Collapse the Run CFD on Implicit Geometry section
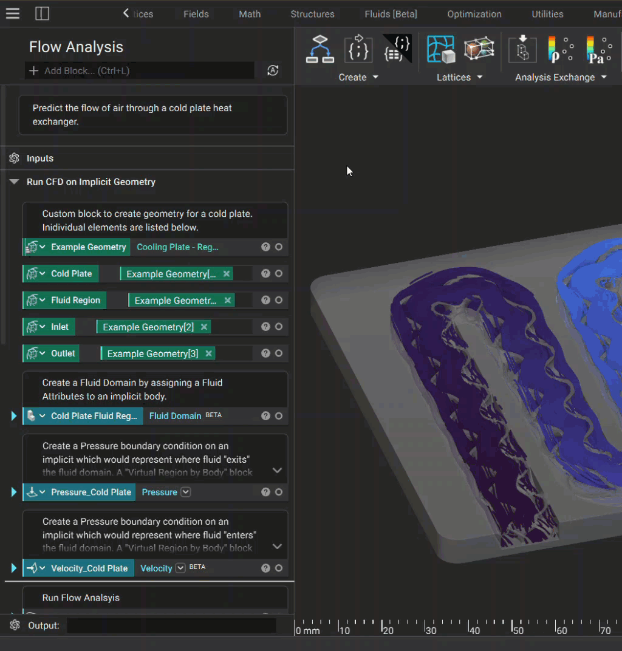 [x=15, y=182]
